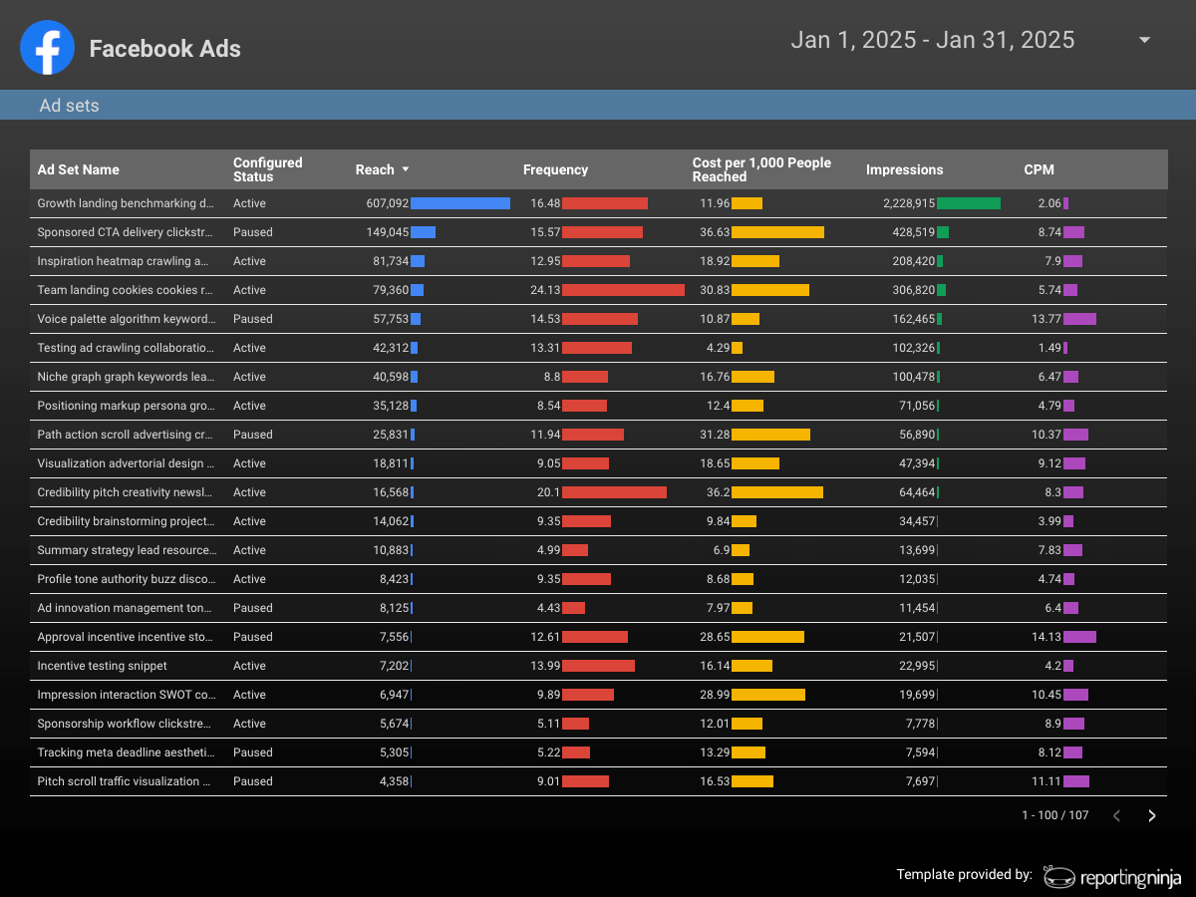Click the purple CPM bar for 14.13
The height and width of the screenshot is (897, 1196).
point(1079,637)
